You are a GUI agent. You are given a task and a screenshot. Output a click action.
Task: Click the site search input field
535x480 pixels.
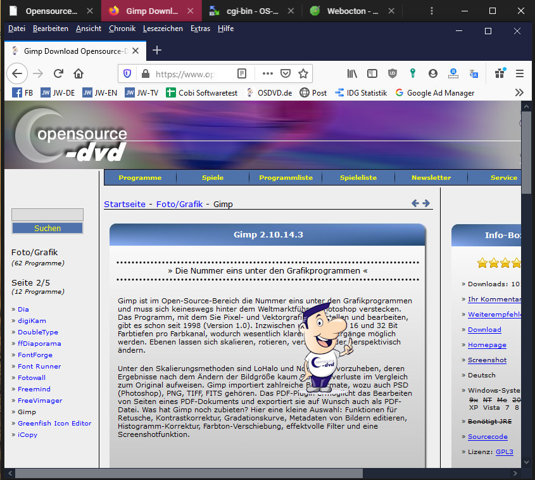click(47, 215)
